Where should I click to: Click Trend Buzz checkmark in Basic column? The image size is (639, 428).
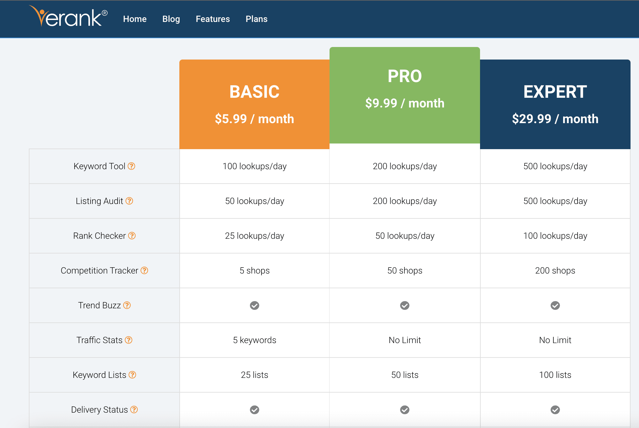[255, 305]
